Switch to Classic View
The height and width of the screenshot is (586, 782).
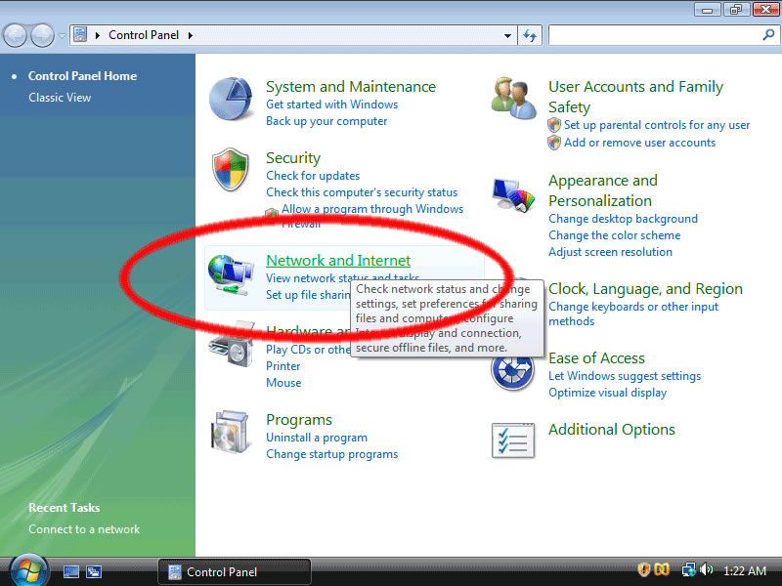60,97
